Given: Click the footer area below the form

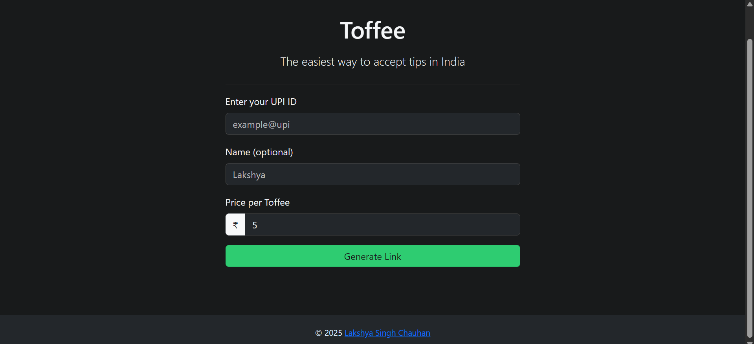Looking at the screenshot, I should point(372,329).
